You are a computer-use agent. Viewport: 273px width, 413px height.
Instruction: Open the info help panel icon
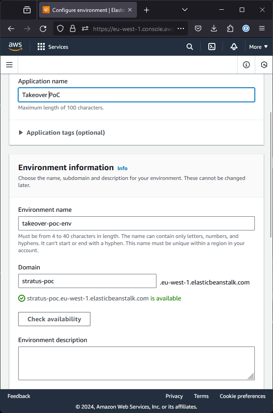coord(246,65)
